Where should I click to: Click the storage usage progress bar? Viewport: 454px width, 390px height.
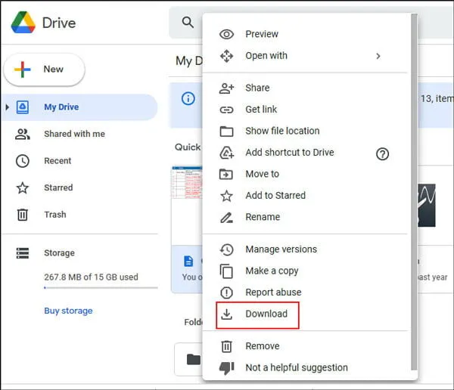[x=101, y=288]
